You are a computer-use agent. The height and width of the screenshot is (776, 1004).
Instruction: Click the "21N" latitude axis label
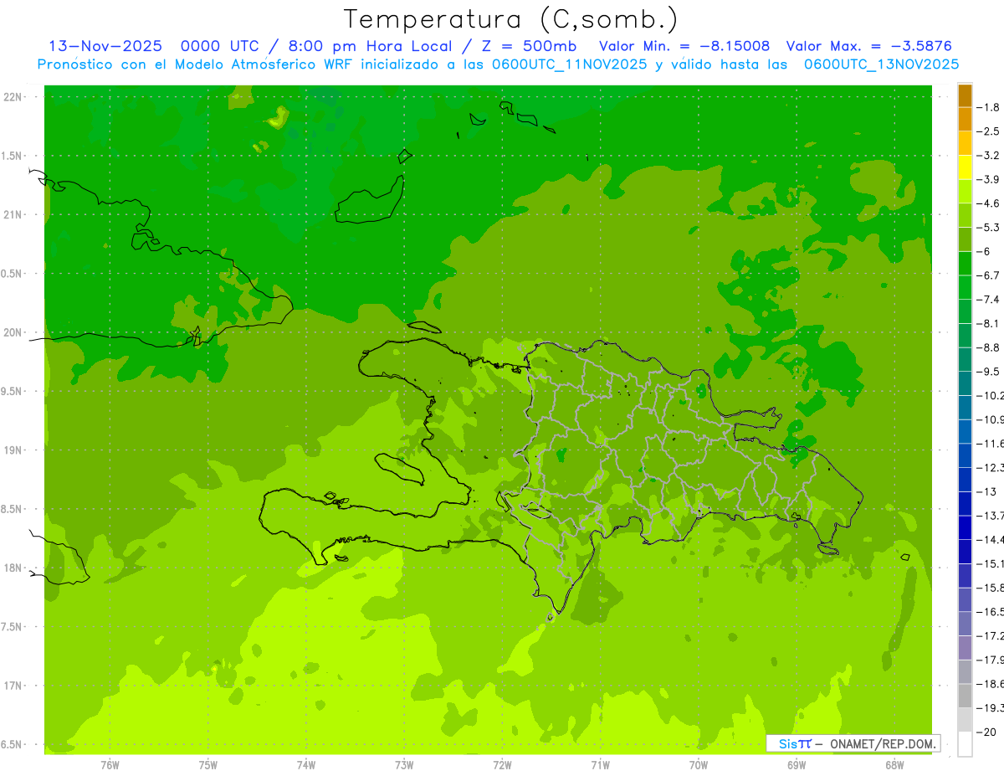pos(13,214)
